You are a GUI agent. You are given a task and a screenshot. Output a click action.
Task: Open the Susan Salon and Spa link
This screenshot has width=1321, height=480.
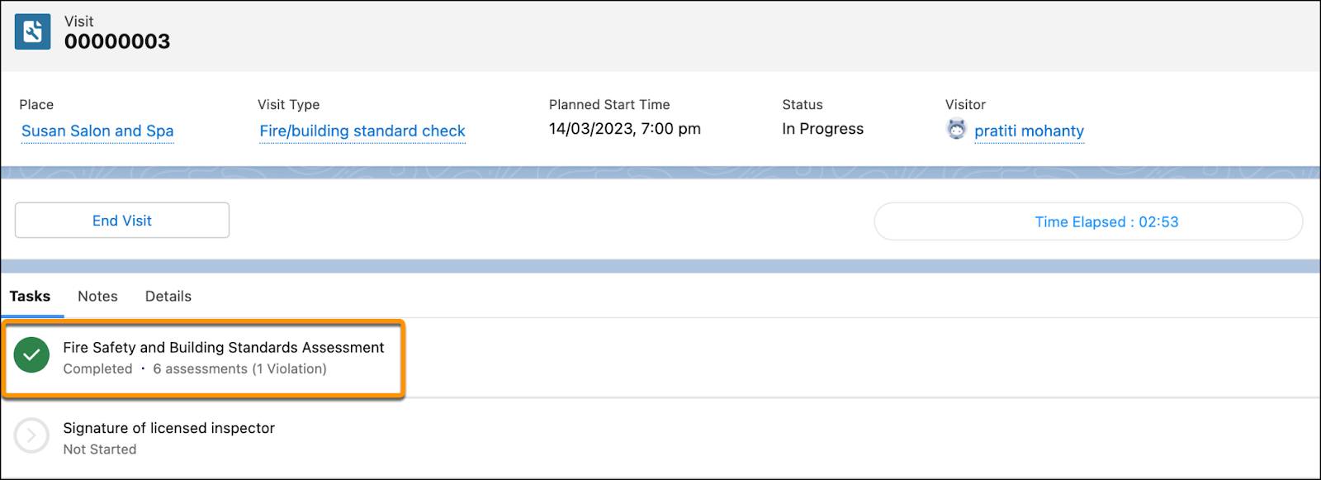click(97, 131)
